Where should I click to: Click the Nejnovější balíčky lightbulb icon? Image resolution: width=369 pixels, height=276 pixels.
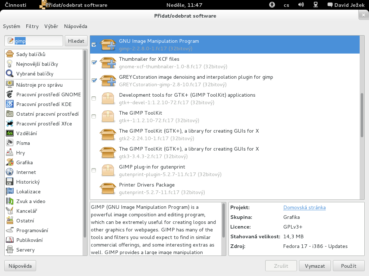[x=10, y=64]
